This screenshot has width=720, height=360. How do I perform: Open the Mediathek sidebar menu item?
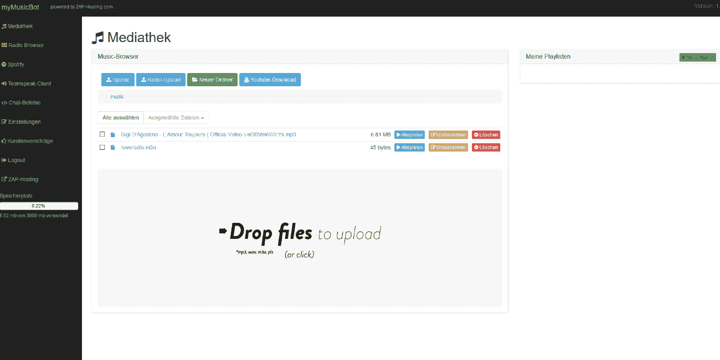[x=17, y=26]
